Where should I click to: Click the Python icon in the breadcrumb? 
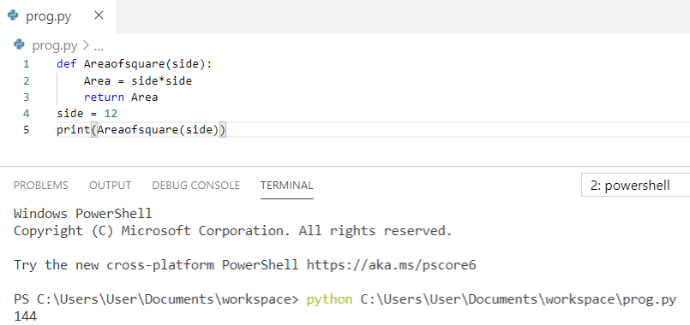(19, 44)
